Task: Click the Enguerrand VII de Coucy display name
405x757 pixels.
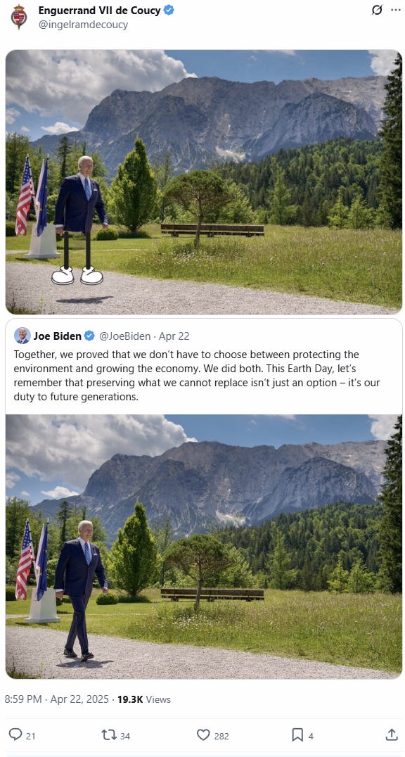Action: 99,10
